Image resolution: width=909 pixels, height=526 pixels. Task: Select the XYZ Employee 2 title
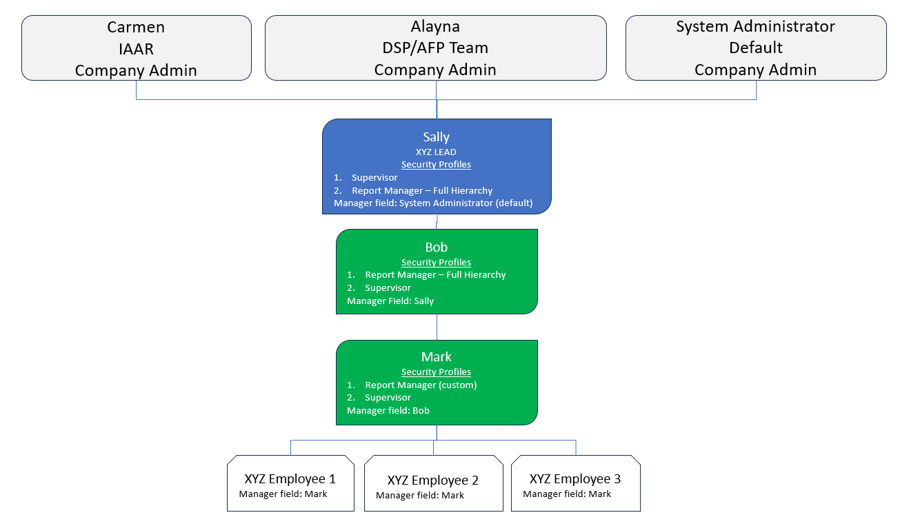pos(433,481)
